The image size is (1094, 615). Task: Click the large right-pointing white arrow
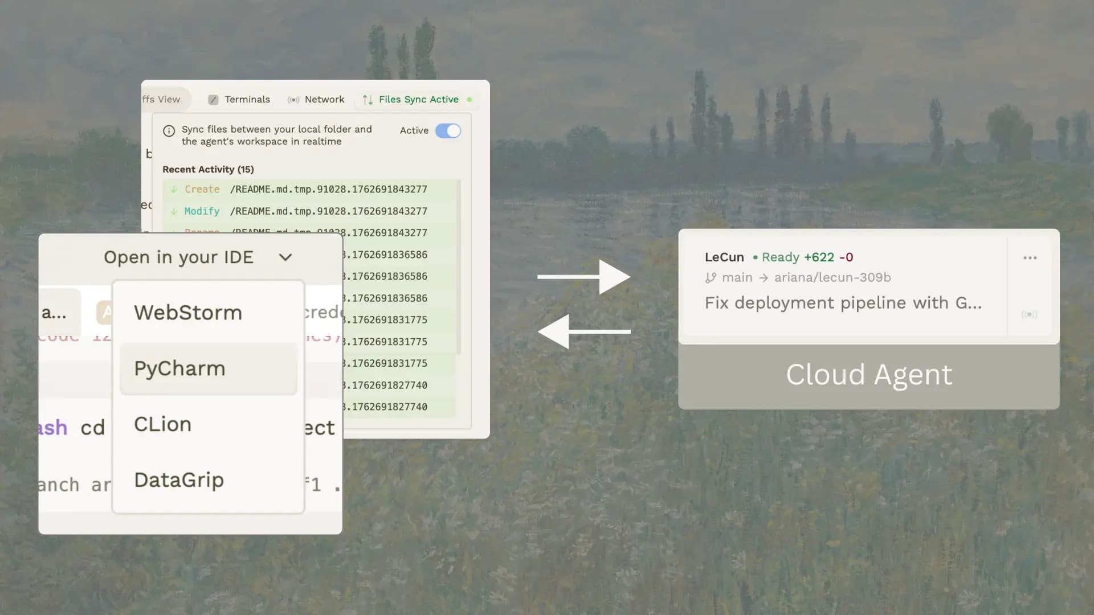point(584,277)
